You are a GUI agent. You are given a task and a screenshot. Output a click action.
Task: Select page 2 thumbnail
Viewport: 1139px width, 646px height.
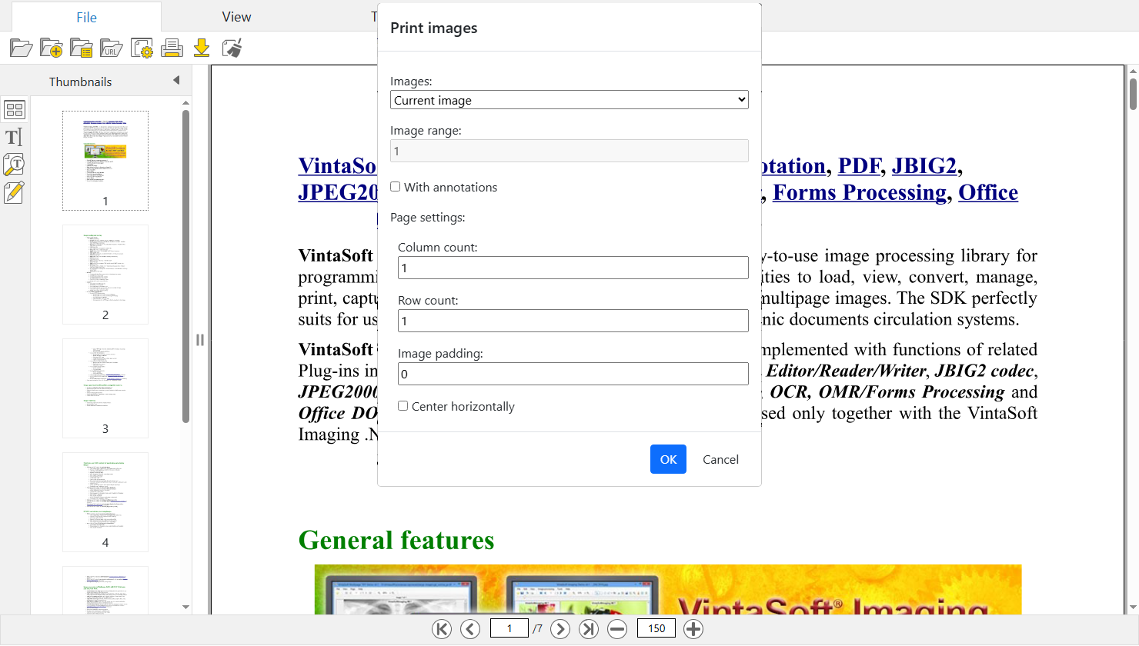(105, 275)
